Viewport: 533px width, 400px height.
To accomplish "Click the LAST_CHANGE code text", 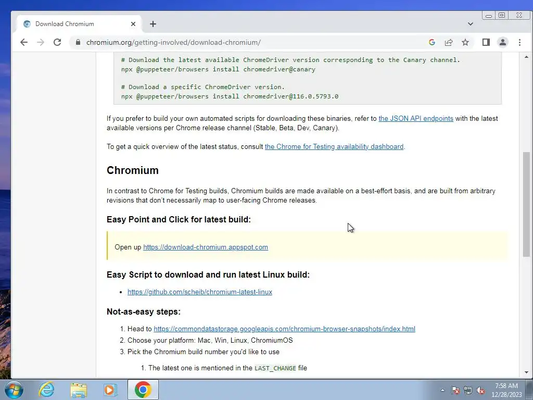I will (x=275, y=368).
